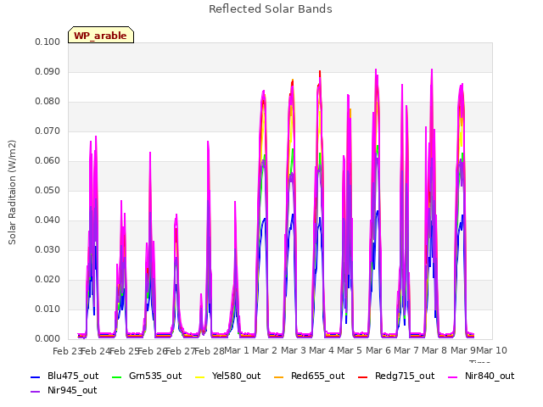Toggle the Blu475_out legend entry
The width and height of the screenshot is (543, 407).
[x=64, y=376]
